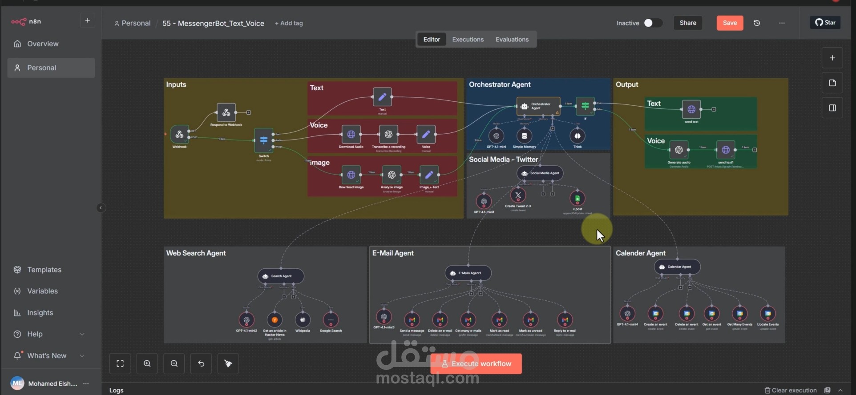Open the Wikipedia tool node
This screenshot has width=856, height=395.
coord(303,319)
